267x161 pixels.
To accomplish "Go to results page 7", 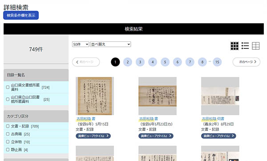I will point(190,62).
